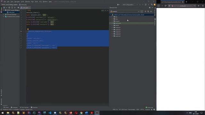The height and width of the screenshot is (115, 205).
Task: Open the Event Log
Action: click(149, 107)
